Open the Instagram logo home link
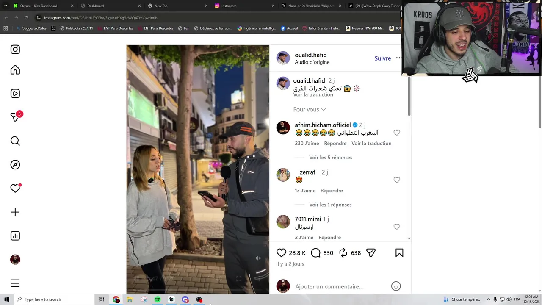The image size is (542, 305). pos(15,50)
